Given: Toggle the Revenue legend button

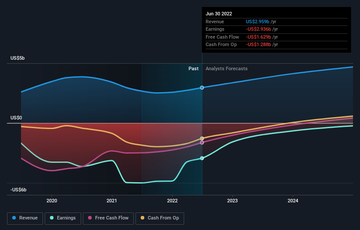Looking at the screenshot, I should pyautogui.click(x=25, y=218).
